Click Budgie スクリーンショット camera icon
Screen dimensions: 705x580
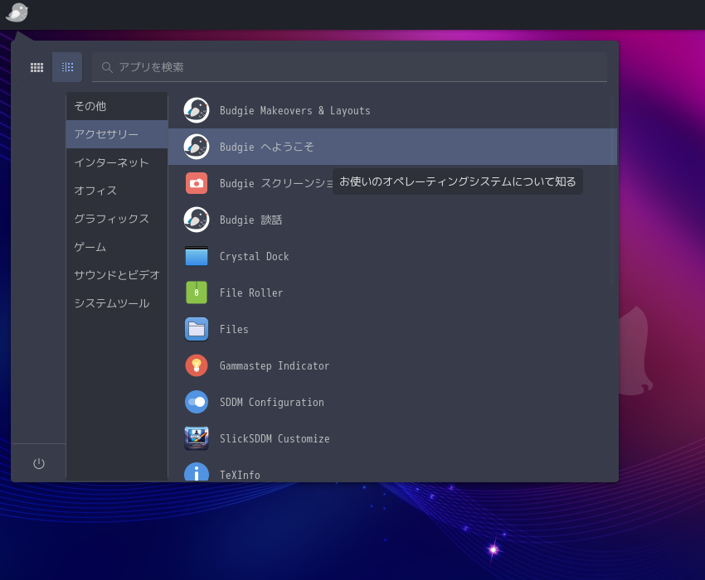[x=197, y=183]
